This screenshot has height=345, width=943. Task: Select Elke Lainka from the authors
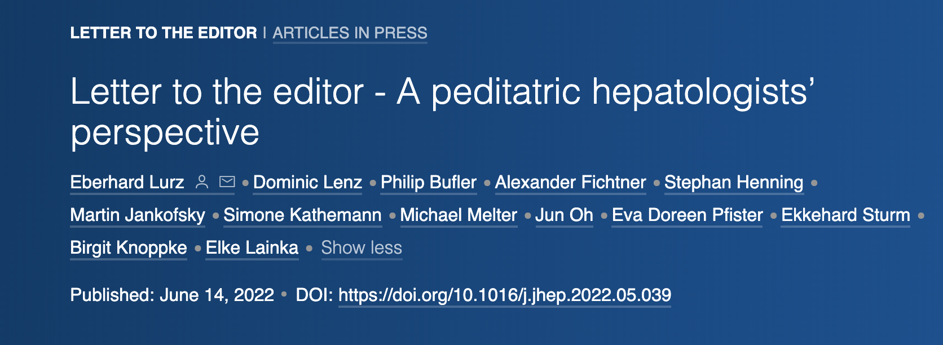pos(252,247)
